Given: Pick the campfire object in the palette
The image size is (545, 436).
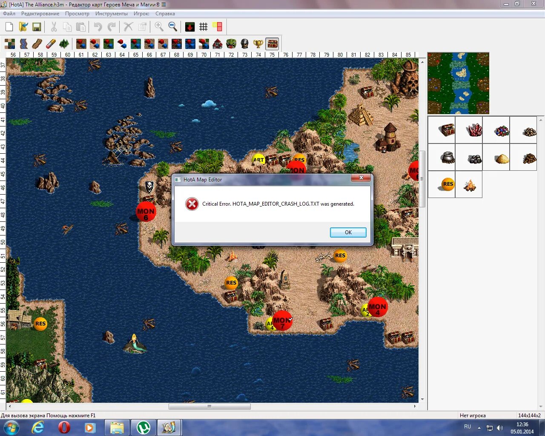Looking at the screenshot, I should 469,184.
